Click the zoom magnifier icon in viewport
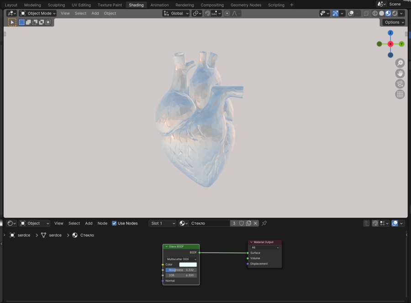This screenshot has width=411, height=303. click(x=400, y=63)
